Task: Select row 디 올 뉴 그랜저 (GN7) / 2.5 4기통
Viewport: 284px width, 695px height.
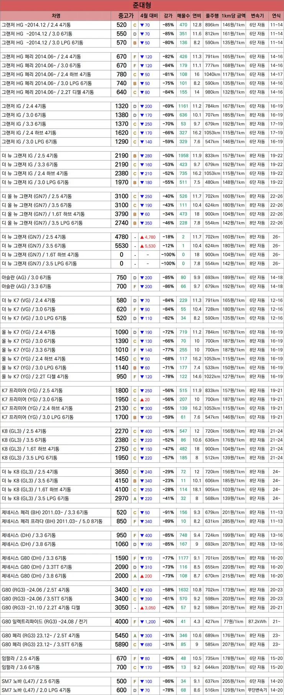Action: point(142,196)
